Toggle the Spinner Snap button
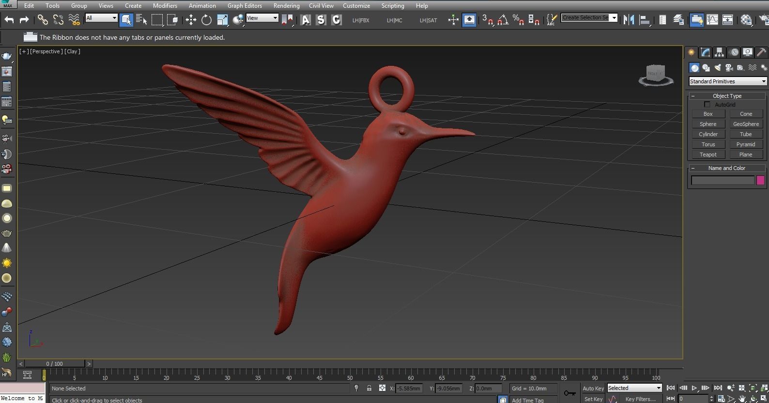Viewport: 769px width, 403px height. coord(534,20)
